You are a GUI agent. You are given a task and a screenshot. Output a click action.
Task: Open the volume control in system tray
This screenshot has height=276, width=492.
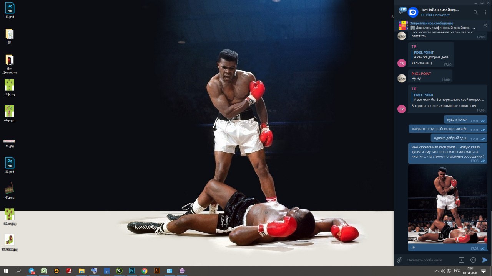point(443,271)
